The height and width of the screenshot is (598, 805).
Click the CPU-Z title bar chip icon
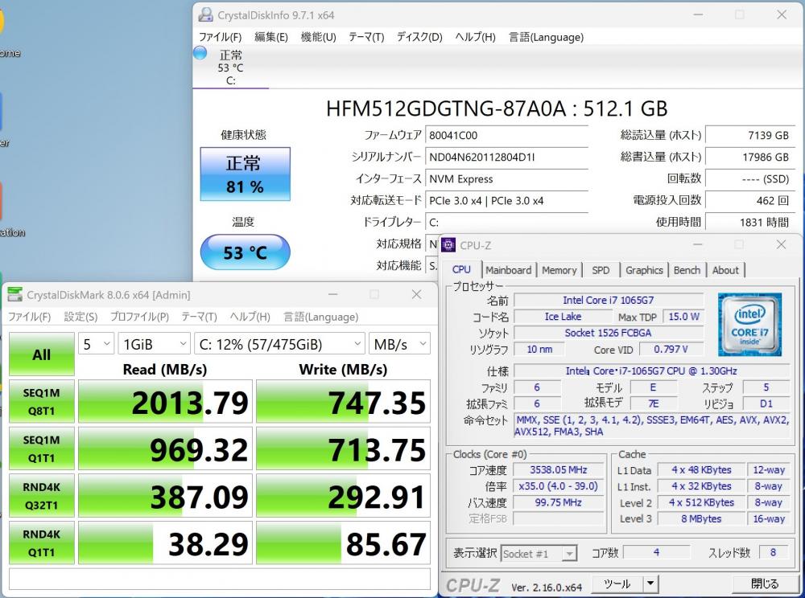click(448, 245)
